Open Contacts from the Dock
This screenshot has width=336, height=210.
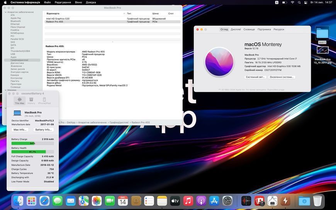pyautogui.click(x=136, y=201)
